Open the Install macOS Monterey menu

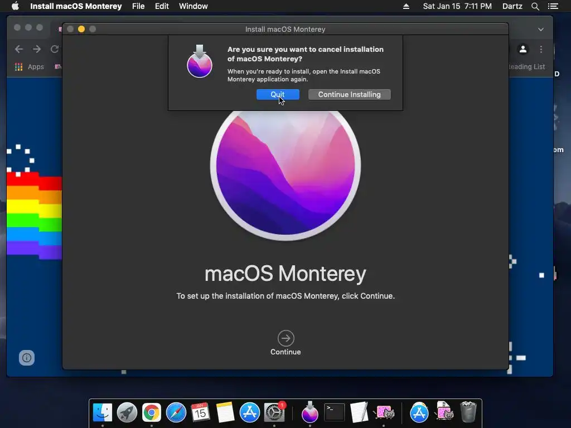76,6
